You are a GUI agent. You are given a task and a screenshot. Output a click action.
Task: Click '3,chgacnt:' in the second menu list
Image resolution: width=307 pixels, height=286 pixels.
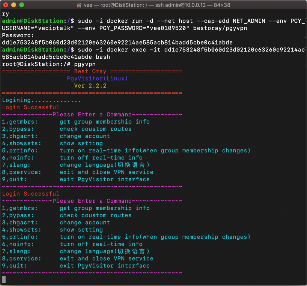click(x=20, y=223)
